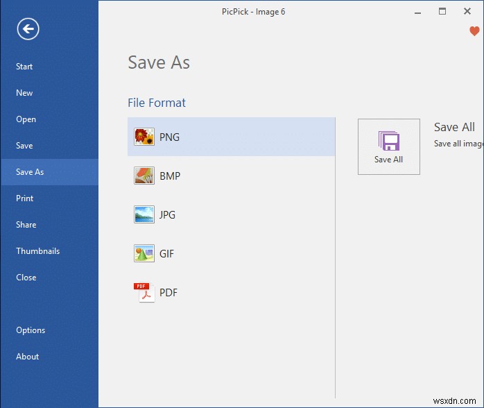Select PNG file format label
The width and height of the screenshot is (484, 408).
pos(169,137)
